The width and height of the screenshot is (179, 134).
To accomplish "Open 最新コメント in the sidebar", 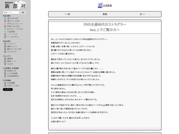I will 12,46.
